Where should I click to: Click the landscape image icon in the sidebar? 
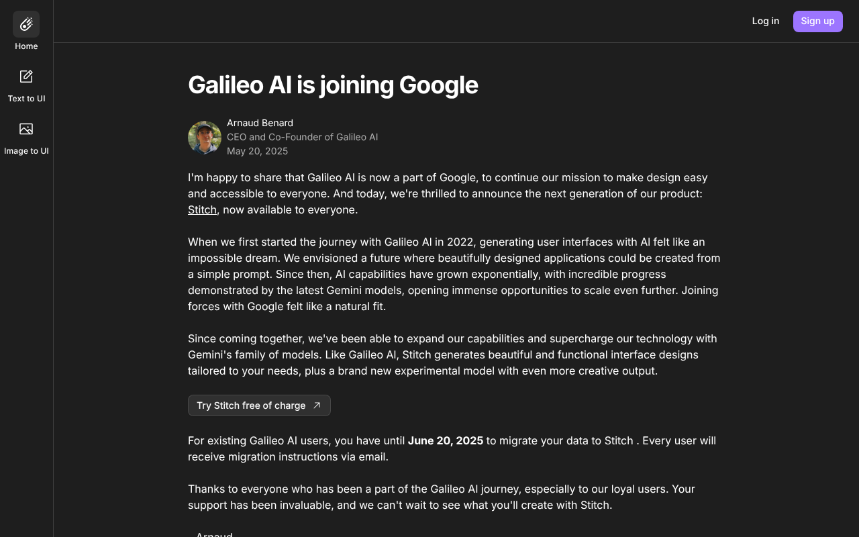click(26, 129)
